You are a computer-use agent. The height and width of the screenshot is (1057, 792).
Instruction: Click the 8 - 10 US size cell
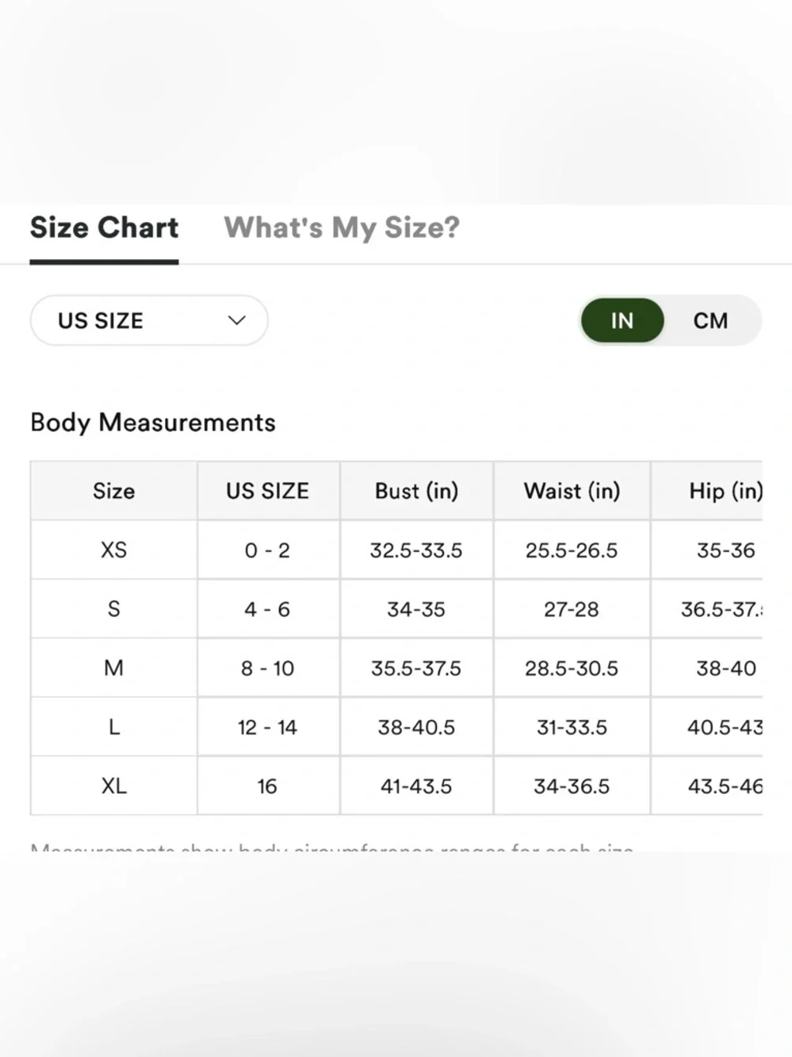point(267,668)
